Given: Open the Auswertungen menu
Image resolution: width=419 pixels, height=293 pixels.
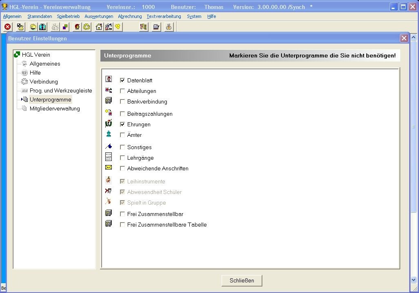Looking at the screenshot, I should click(x=98, y=16).
